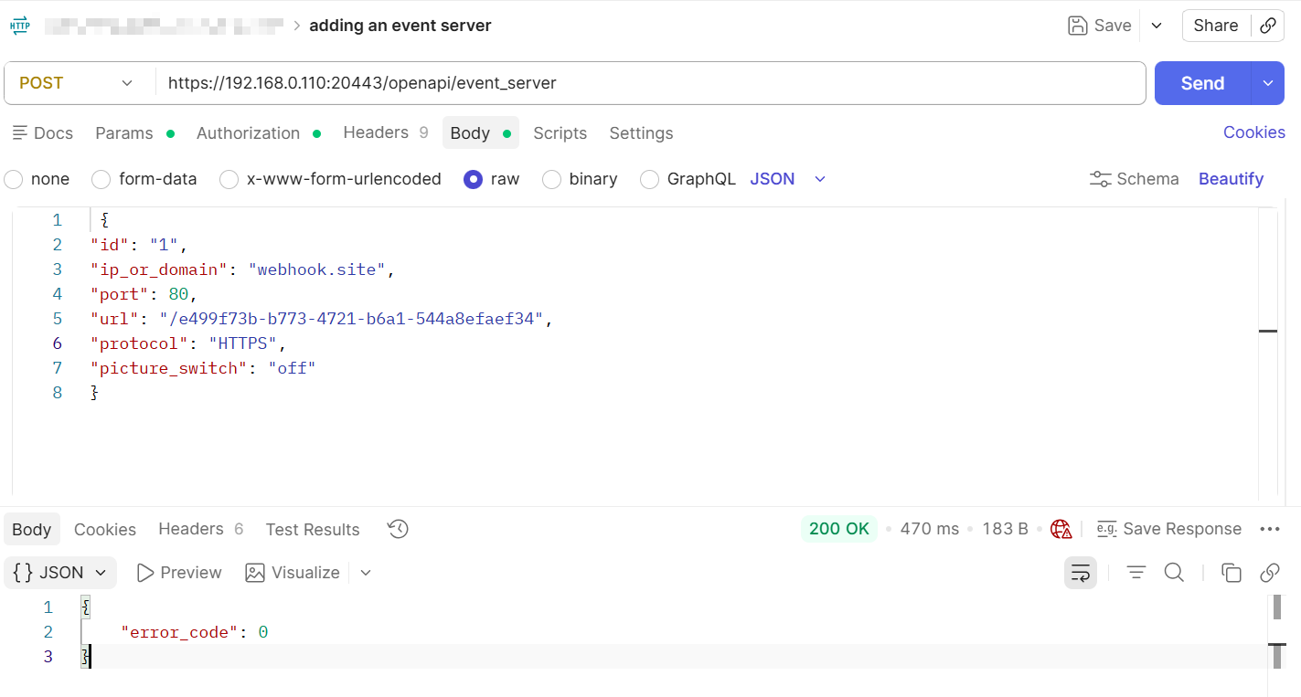Select the form-data body type
This screenshot has height=697, width=1301.
point(101,179)
